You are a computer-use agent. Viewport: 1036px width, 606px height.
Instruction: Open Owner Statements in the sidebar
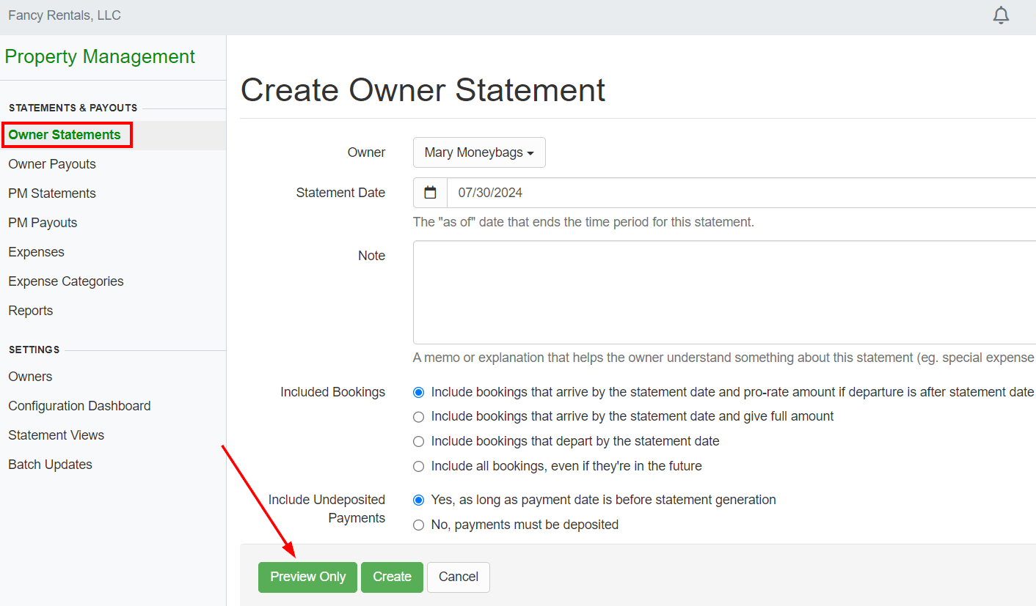click(65, 135)
